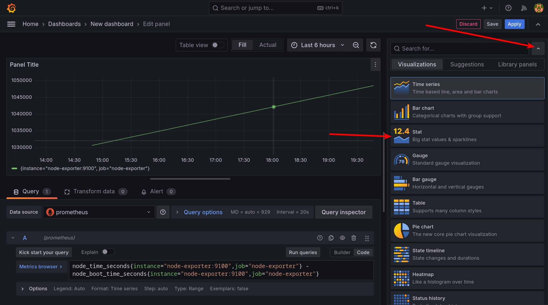The image size is (548, 305).
Task: Switch to the Visualizations tab
Action: pos(417,65)
